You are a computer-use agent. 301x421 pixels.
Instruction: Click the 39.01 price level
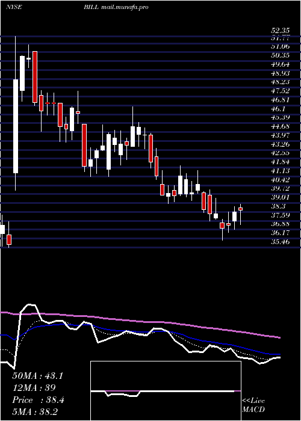[x=280, y=197]
